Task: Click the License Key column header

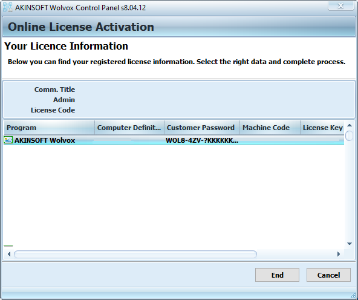Action: (322, 128)
